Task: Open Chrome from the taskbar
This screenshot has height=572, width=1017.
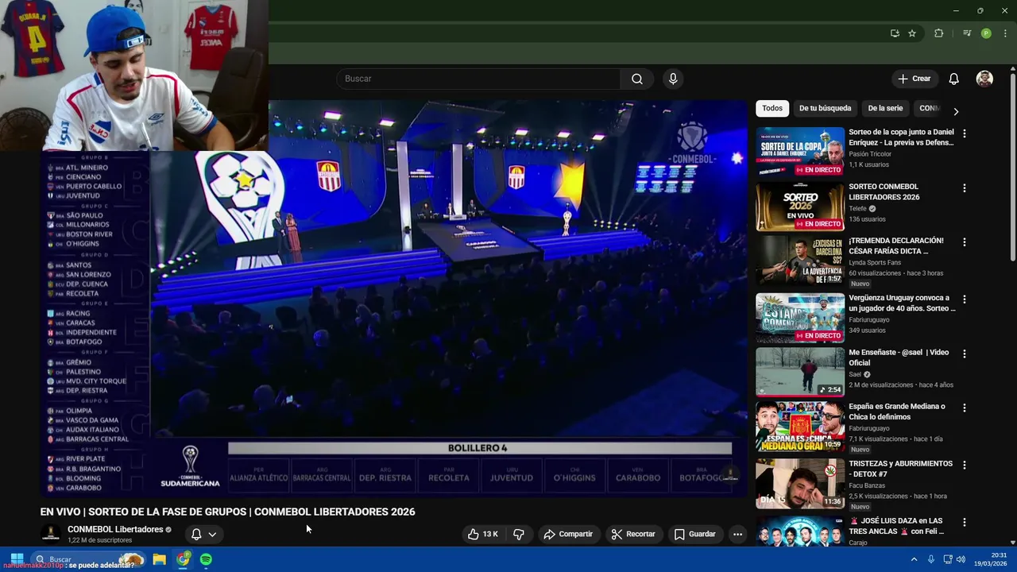Action: pos(183,559)
